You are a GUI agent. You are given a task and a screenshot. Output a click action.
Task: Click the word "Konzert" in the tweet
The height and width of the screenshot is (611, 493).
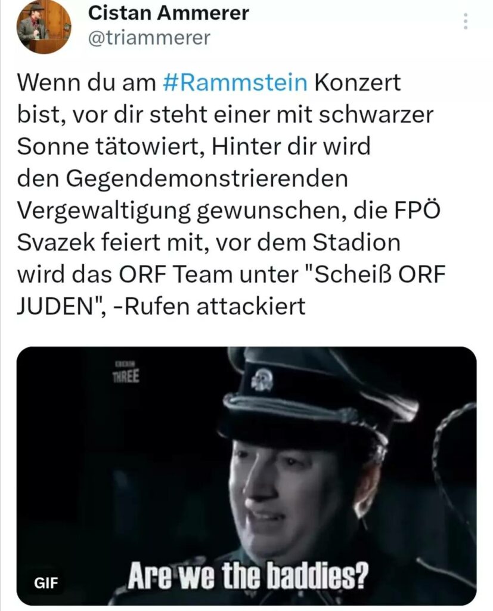click(x=357, y=82)
